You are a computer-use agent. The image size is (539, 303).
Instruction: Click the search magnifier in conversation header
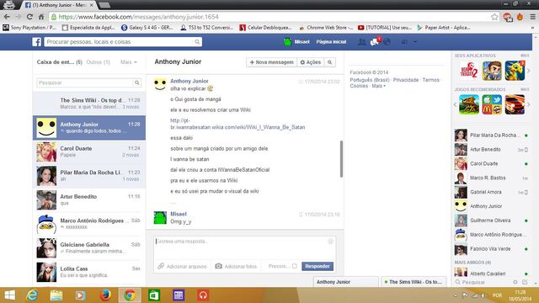tap(329, 62)
